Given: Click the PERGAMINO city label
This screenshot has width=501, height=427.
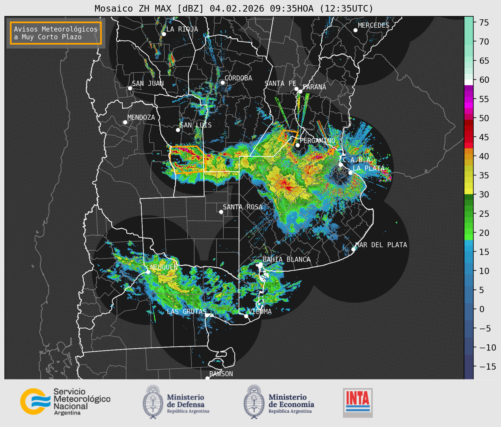Looking at the screenshot, I should [x=317, y=140].
